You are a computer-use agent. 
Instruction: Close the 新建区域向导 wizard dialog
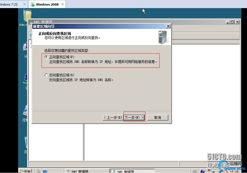pos(168,26)
